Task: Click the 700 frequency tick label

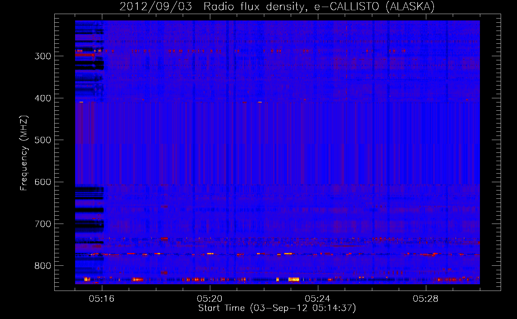Action: [x=43, y=224]
